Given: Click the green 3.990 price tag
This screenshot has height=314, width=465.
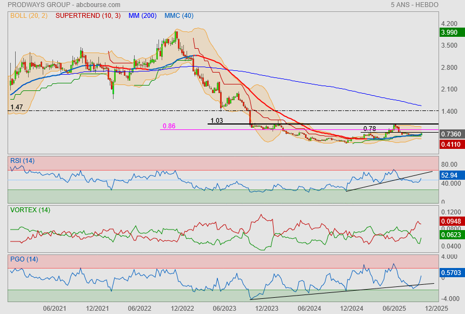Looking at the screenshot, I should point(449,32).
